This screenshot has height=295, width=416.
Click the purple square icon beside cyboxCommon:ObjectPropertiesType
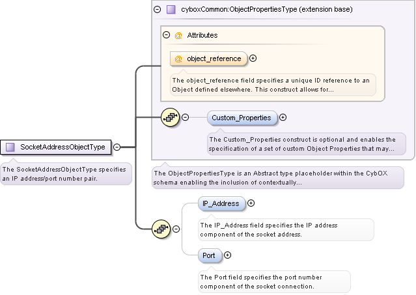[171, 10]
